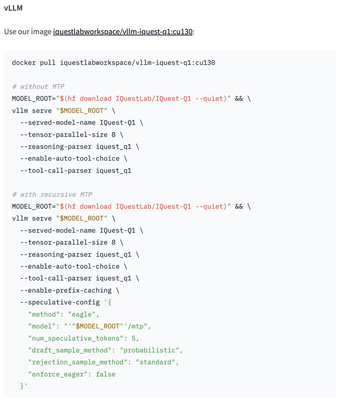Click the "method": "eagle" entry
This screenshot has width=343, height=405.
(x=64, y=315)
